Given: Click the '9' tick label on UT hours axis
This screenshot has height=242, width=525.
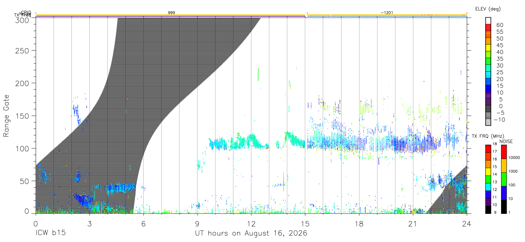Looking at the screenshot, I should click(197, 224).
